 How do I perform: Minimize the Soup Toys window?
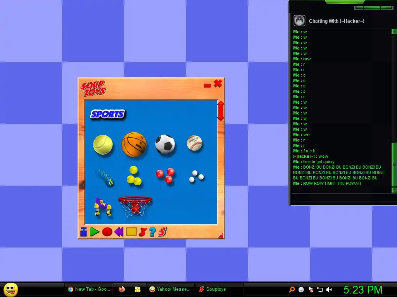click(x=207, y=86)
